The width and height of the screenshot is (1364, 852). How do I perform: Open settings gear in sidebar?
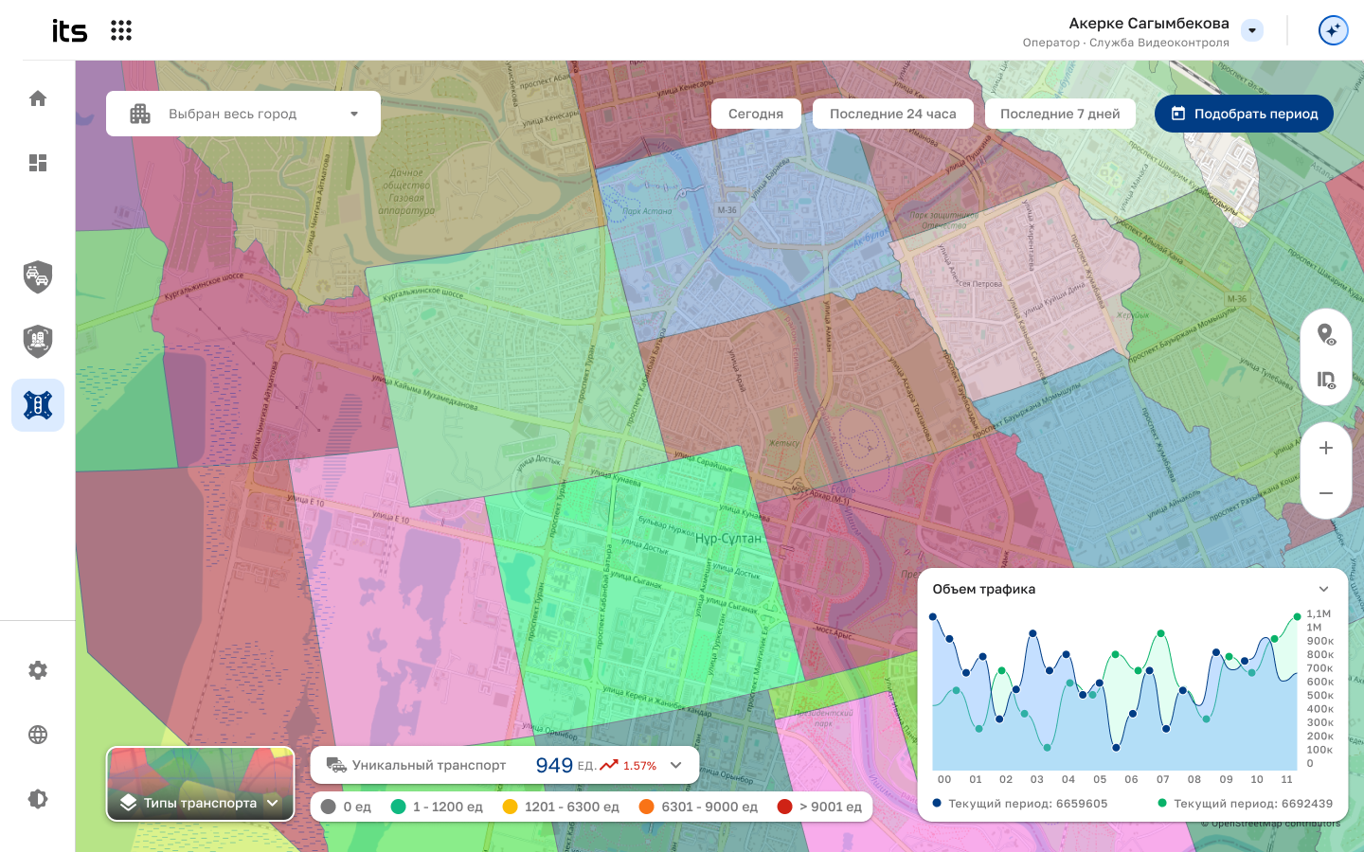(x=38, y=670)
